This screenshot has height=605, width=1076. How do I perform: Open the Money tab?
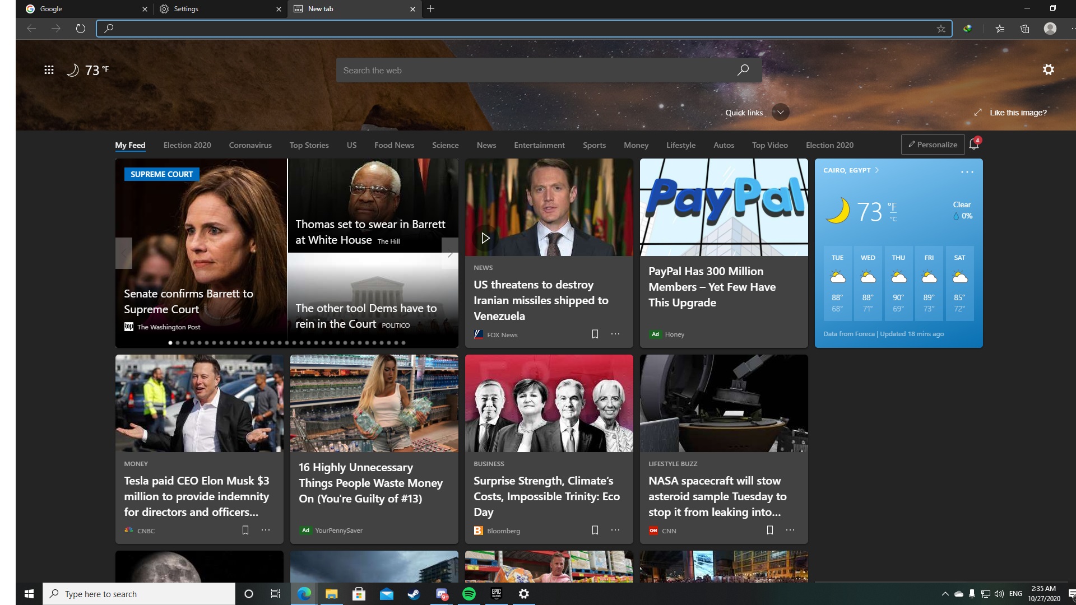[636, 145]
